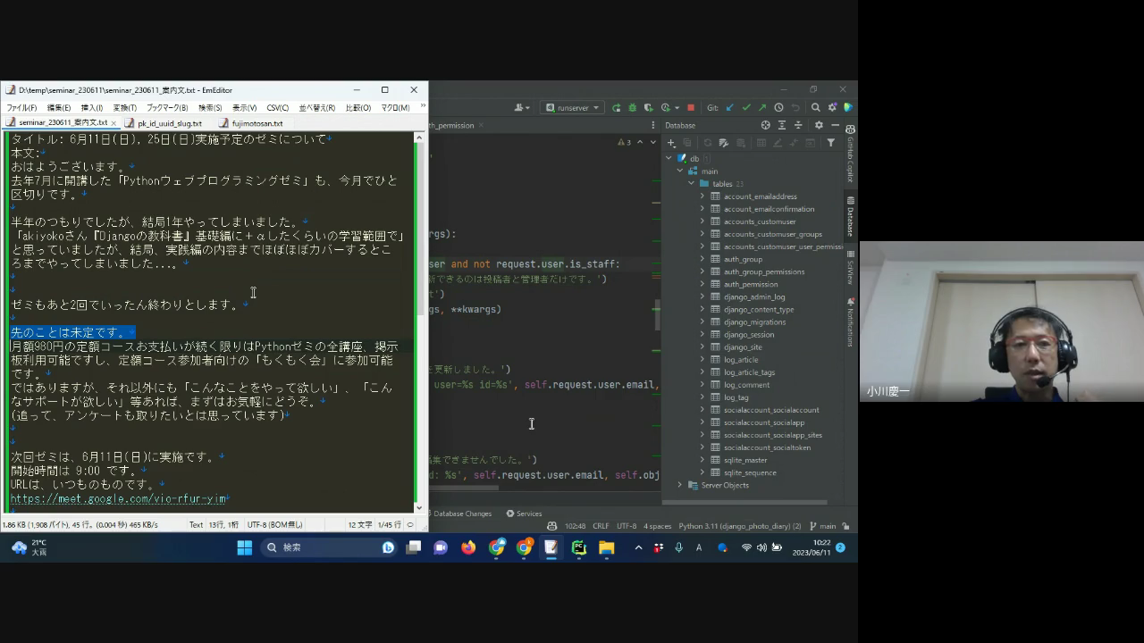This screenshot has height=643, width=1144.
Task: Stop the running server with the red square
Action: (x=690, y=107)
